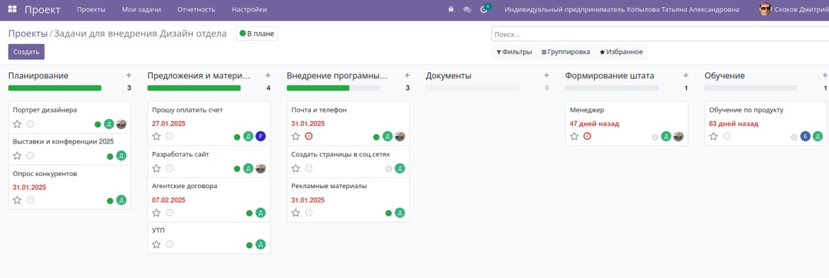This screenshot has width=829, height=278.
Task: Open the В плане project status dropdown
Action: 256,34
